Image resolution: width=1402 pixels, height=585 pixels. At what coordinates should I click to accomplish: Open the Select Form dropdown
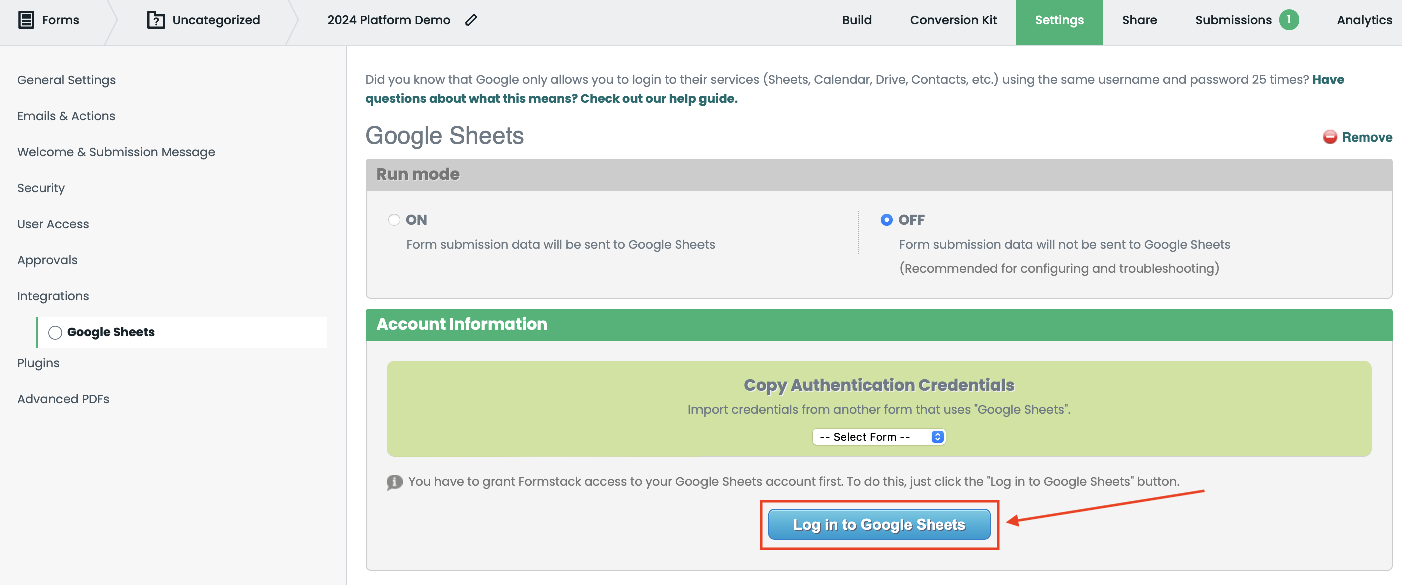pyautogui.click(x=878, y=436)
